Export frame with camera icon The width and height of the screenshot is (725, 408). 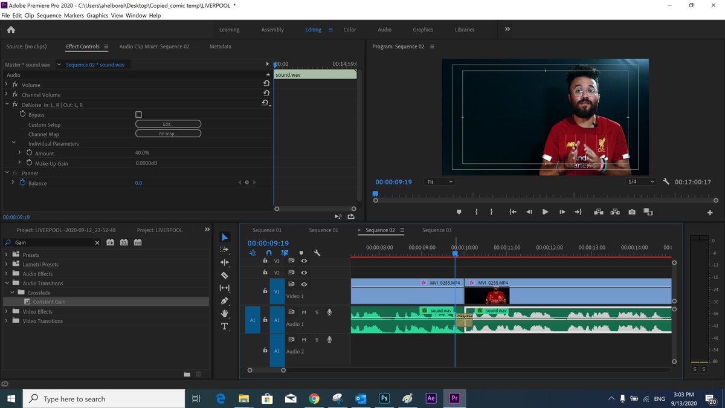pos(631,212)
